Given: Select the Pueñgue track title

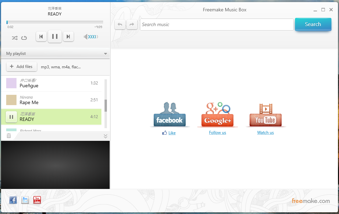Looking at the screenshot, I should pyautogui.click(x=29, y=86).
